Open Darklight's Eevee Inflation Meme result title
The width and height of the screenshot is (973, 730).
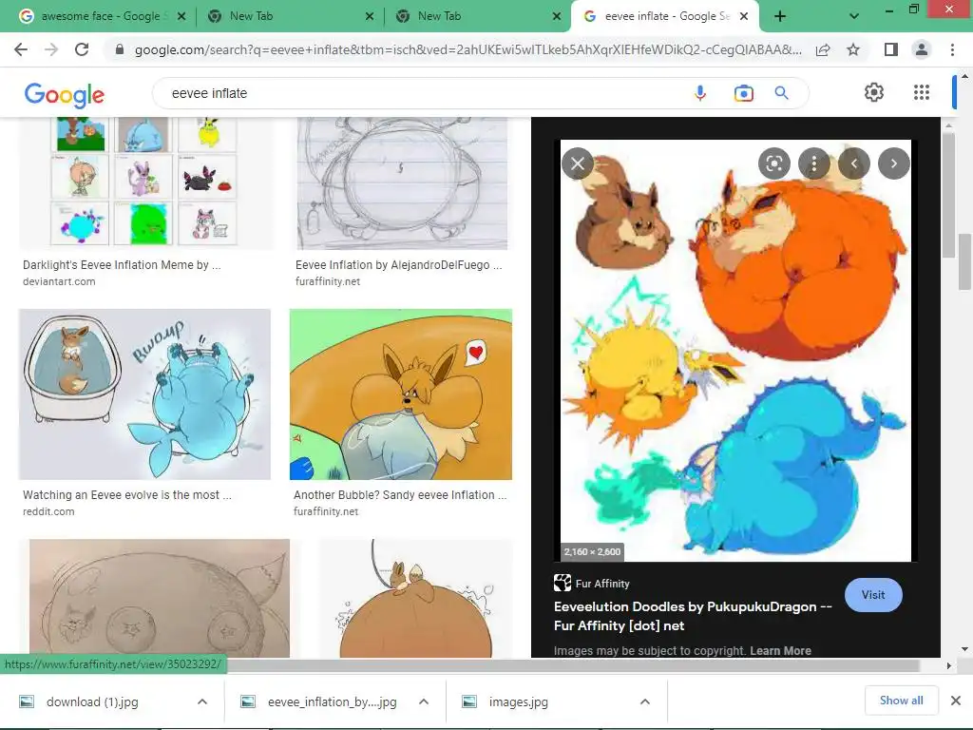pyautogui.click(x=122, y=265)
